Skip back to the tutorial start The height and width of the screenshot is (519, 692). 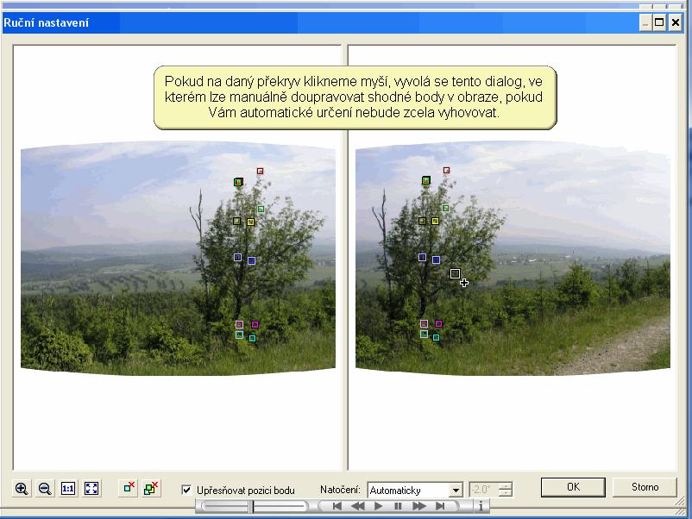tap(337, 507)
